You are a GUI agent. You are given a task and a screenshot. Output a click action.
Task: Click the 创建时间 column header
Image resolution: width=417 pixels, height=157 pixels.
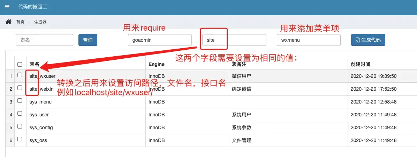[x=360, y=64]
